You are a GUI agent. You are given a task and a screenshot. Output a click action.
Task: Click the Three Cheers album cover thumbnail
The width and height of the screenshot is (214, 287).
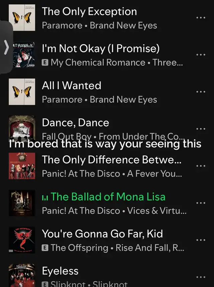(x=24, y=55)
